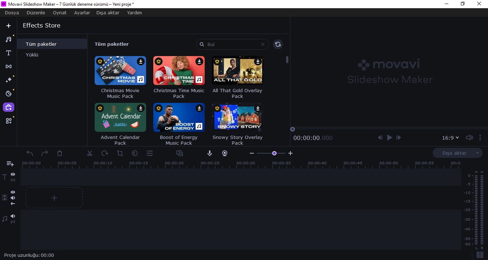Click the left arrow on video track
This screenshot has height=260, width=488.
[13, 204]
